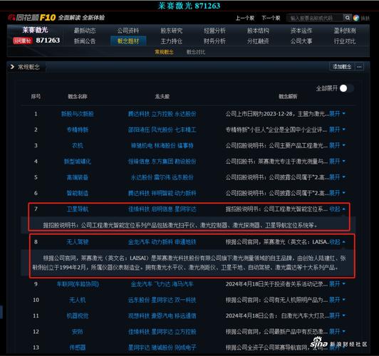Collapse row 7 卫星导航 analysis

pyautogui.click(x=337, y=209)
